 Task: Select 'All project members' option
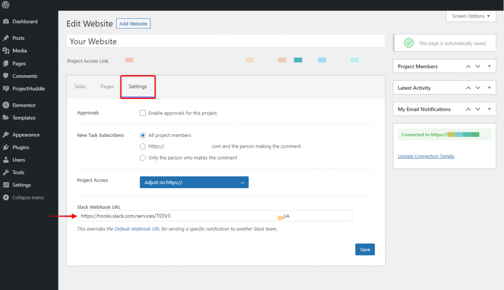142,135
